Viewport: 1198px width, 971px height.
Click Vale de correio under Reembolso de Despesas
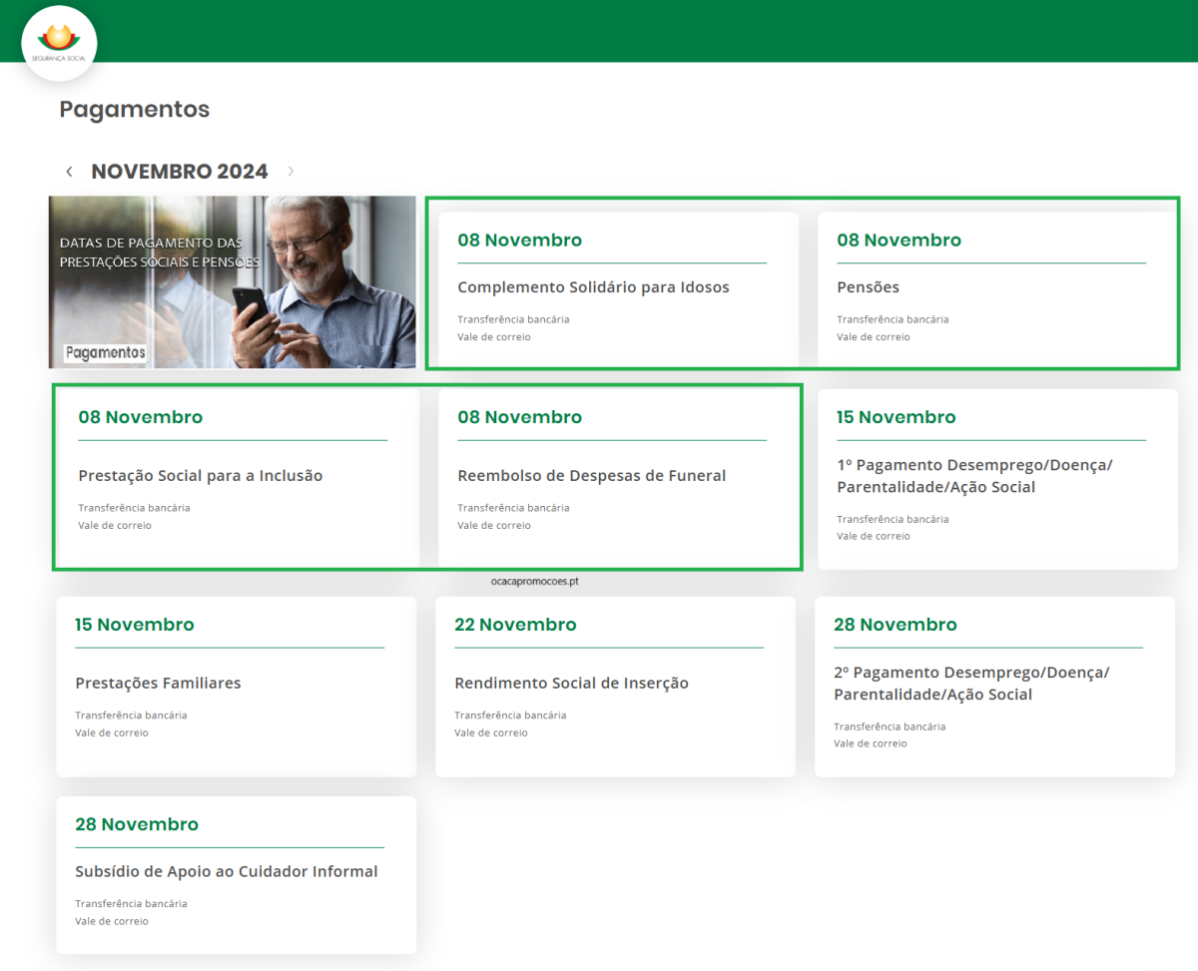pos(493,526)
